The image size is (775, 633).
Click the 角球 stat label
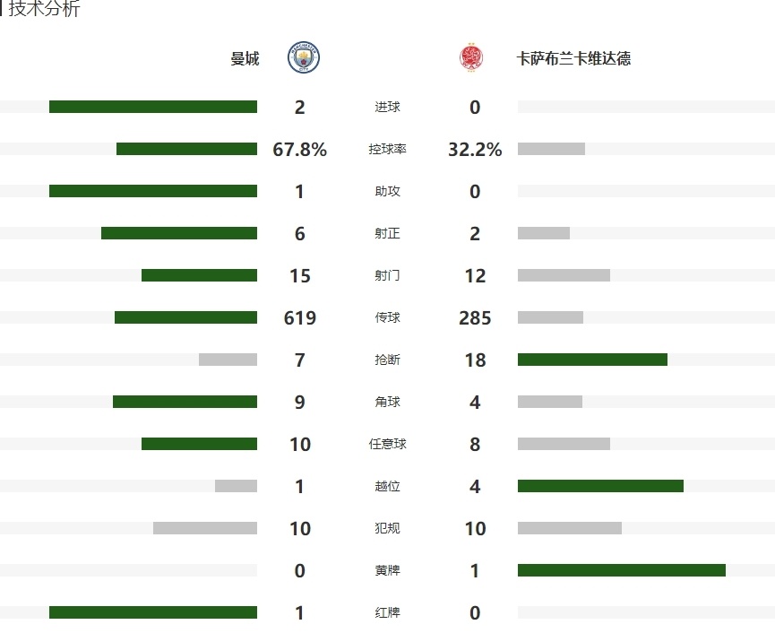pos(387,402)
